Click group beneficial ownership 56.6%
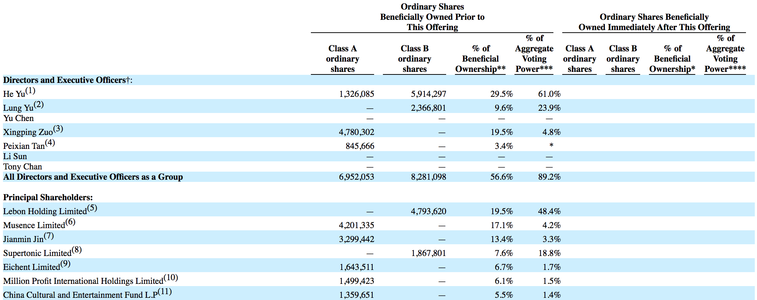 502,177
